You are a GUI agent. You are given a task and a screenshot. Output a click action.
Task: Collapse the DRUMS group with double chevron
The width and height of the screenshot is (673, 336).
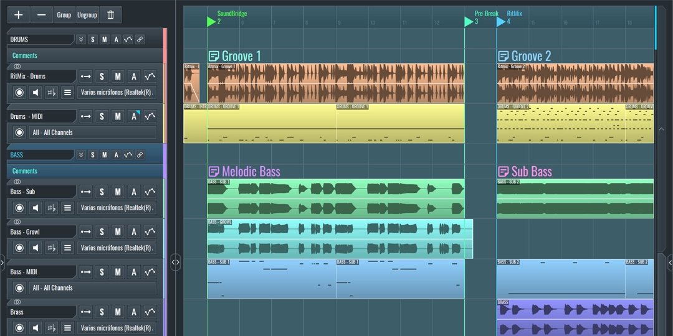click(81, 40)
